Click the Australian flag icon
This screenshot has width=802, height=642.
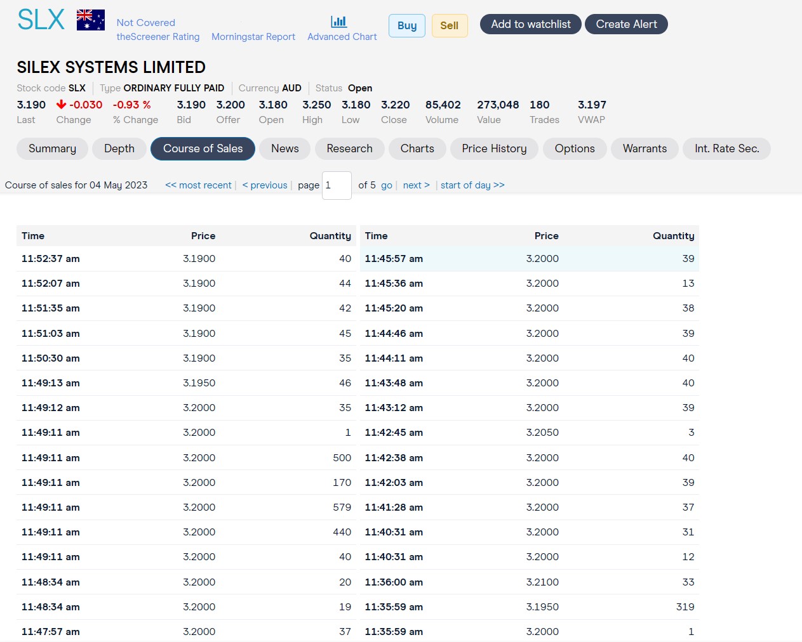pos(91,20)
